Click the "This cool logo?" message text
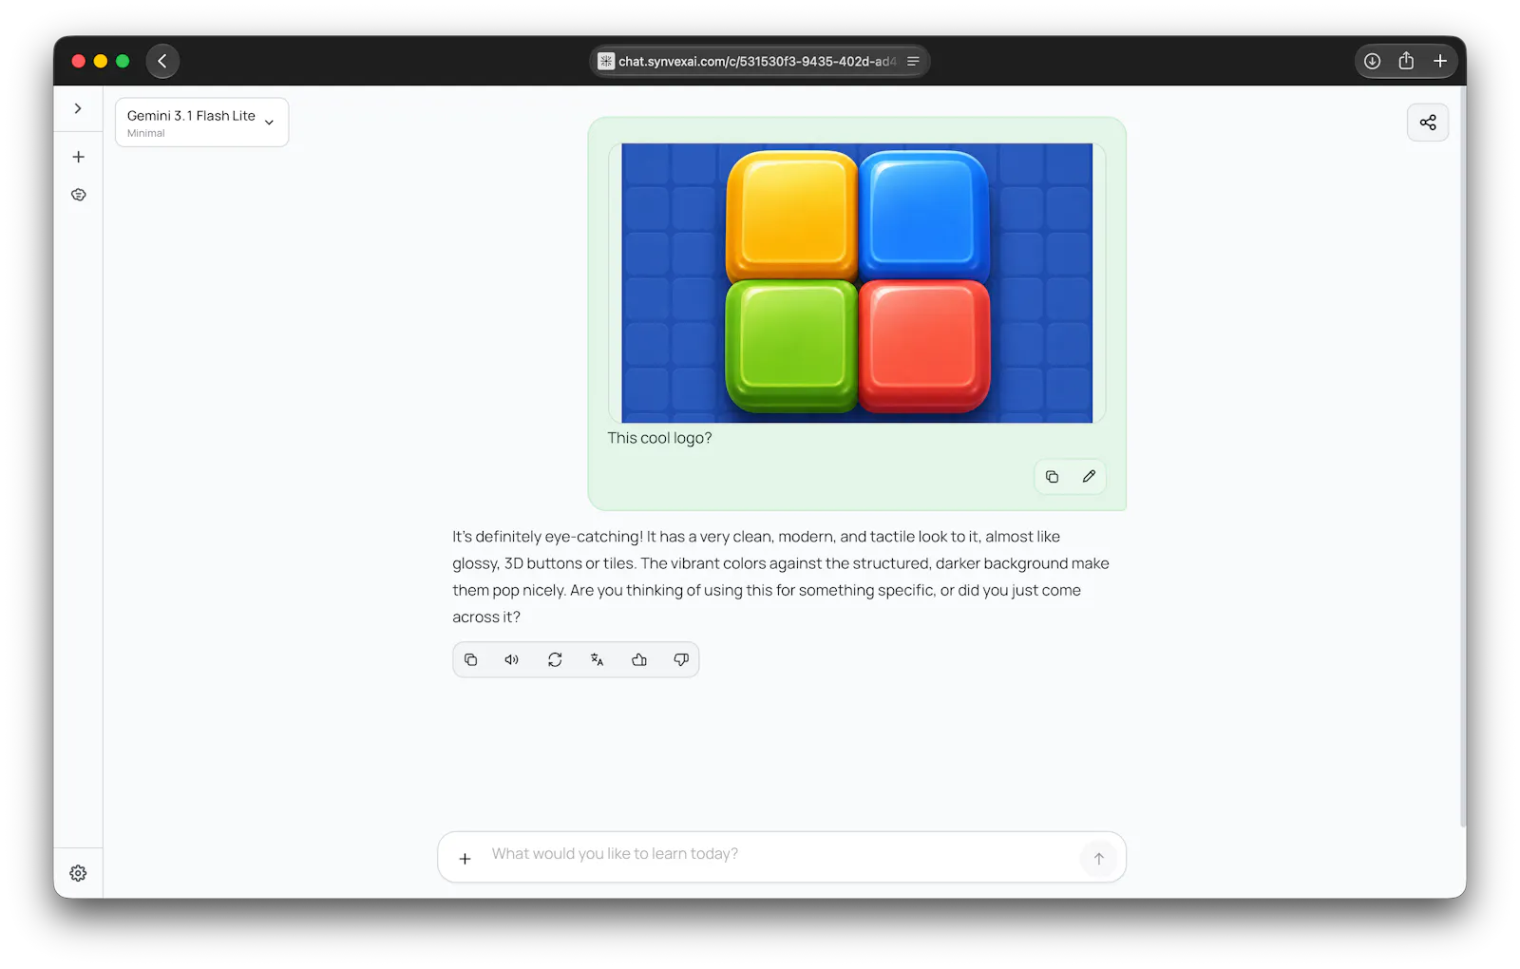Image resolution: width=1520 pixels, height=969 pixels. tap(659, 438)
